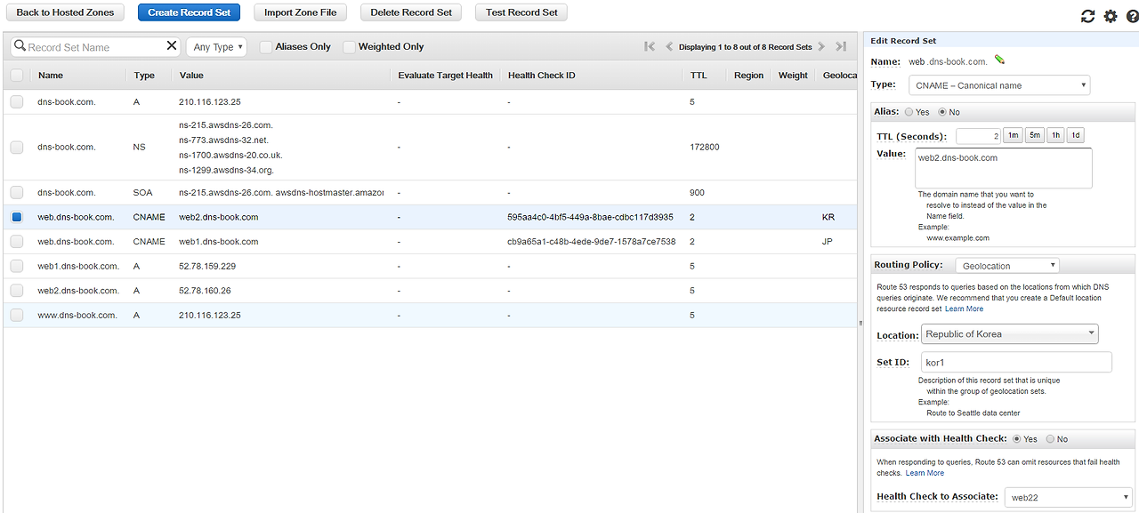Set TTL to 1h preset

pyautogui.click(x=1054, y=136)
